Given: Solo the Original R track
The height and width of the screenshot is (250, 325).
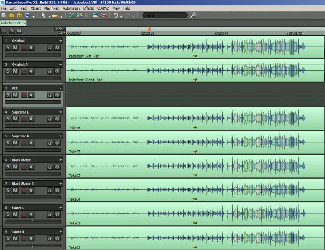Looking at the screenshot, I should coord(8,71).
